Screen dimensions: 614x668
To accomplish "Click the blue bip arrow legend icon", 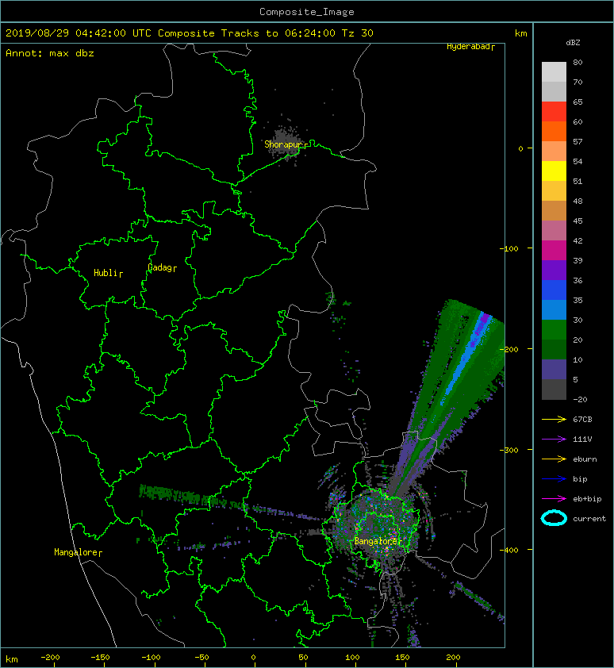I will pyautogui.click(x=554, y=479).
